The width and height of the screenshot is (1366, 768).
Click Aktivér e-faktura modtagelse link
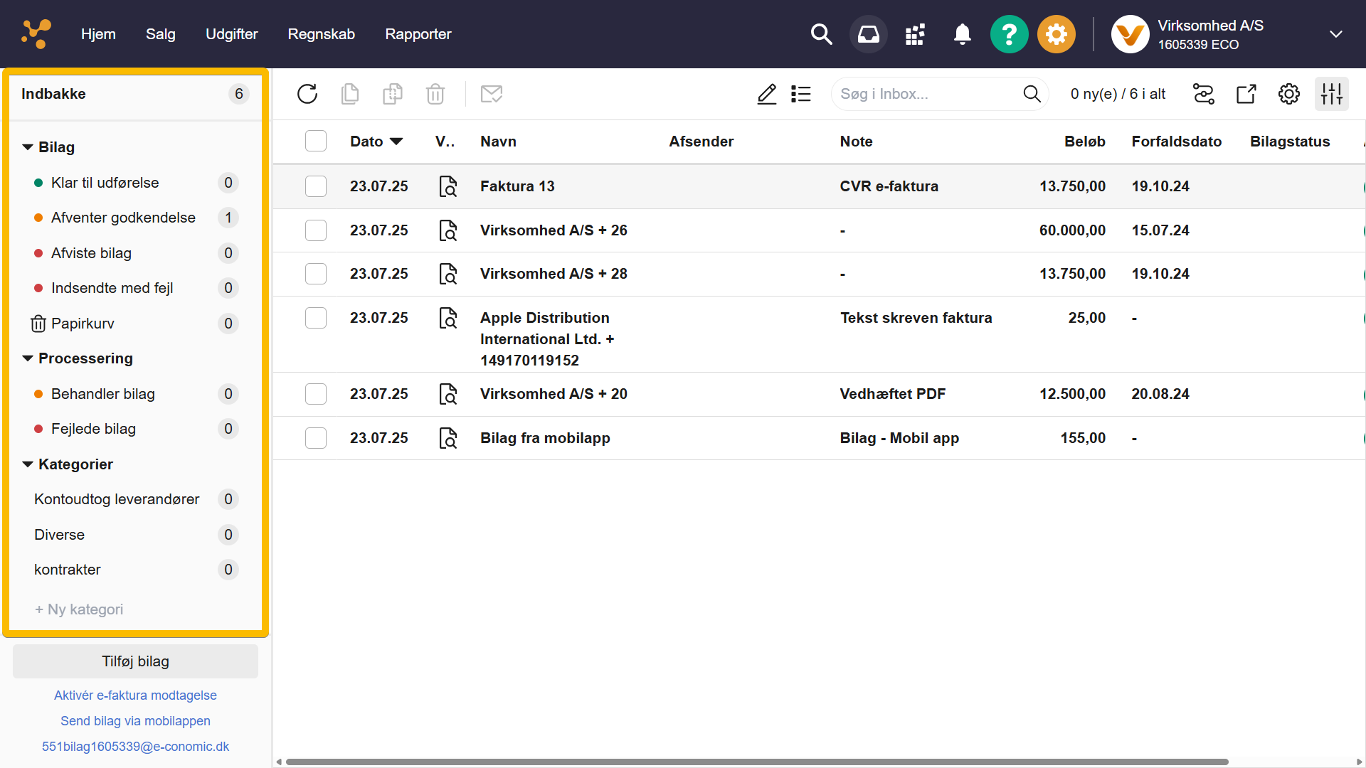tap(135, 695)
